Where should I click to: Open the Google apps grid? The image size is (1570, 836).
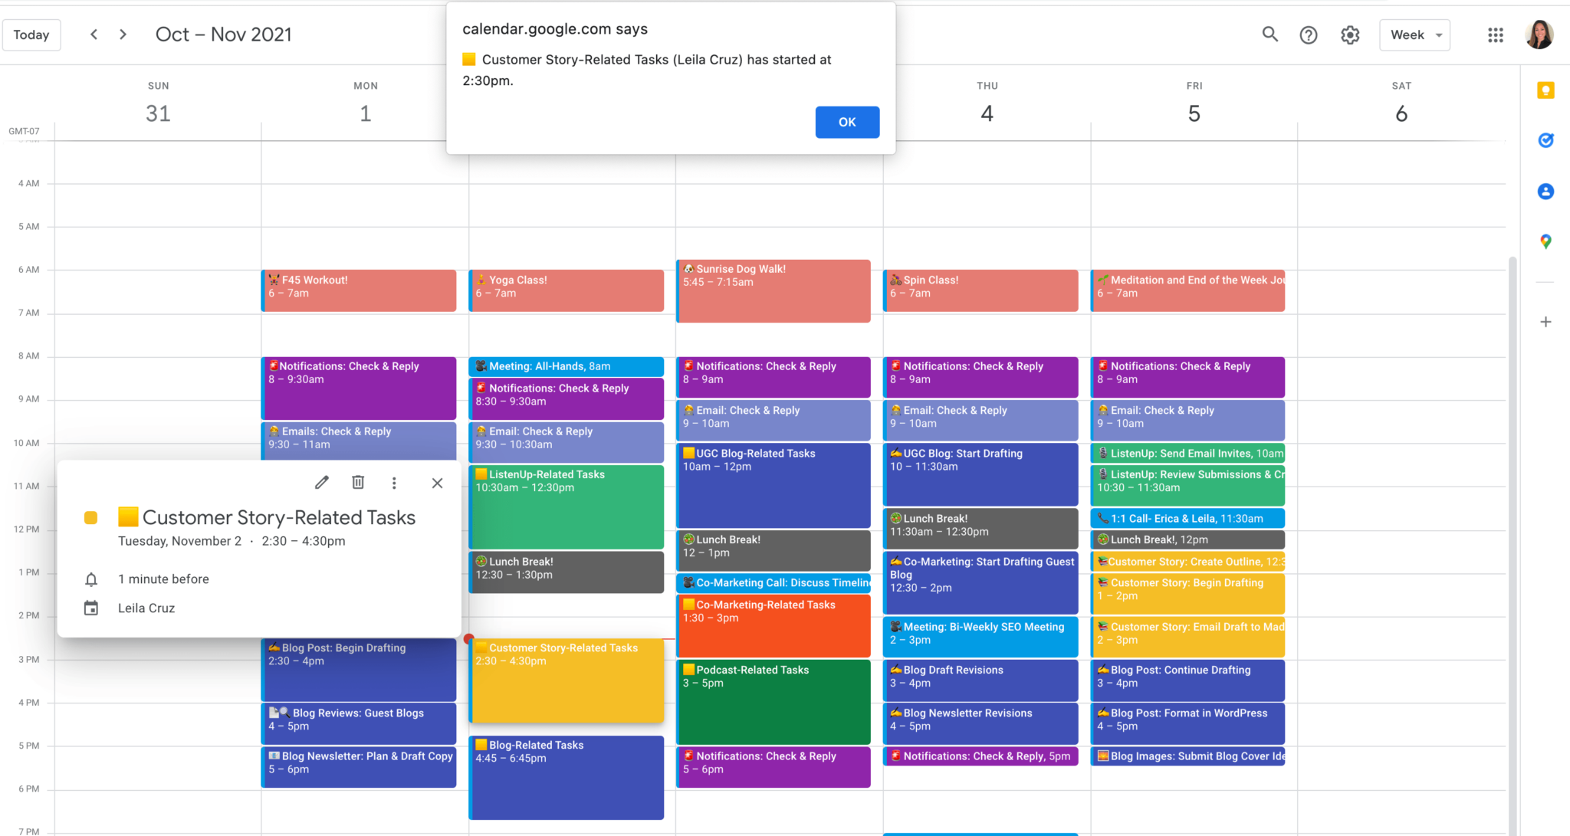1495,34
